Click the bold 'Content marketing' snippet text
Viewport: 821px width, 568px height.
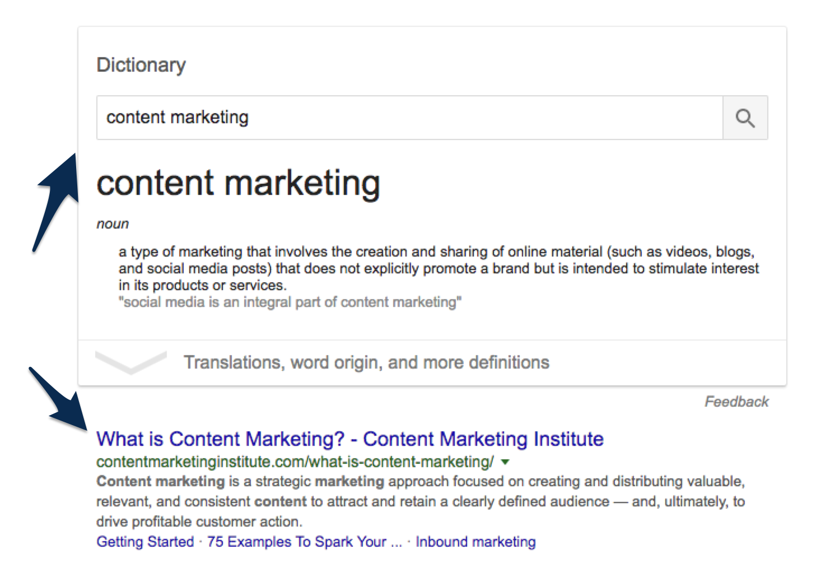160,481
